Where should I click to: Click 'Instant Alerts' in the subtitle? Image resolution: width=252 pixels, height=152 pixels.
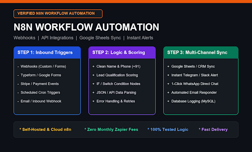[140, 38]
